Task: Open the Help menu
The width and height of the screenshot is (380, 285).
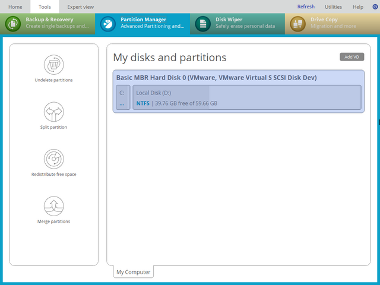Action: [x=358, y=7]
